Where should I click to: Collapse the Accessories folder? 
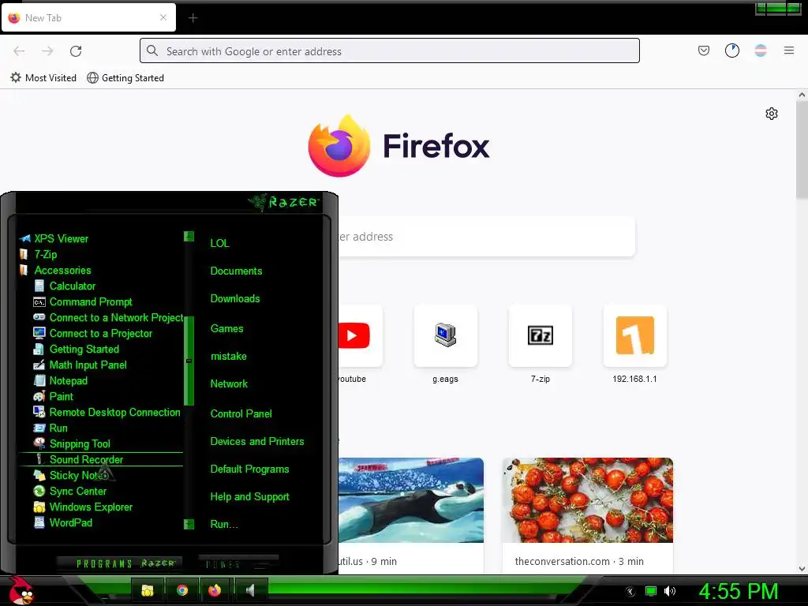54,270
